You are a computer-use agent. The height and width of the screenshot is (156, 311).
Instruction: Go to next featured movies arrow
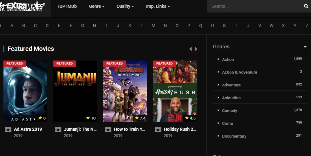[x=196, y=49]
